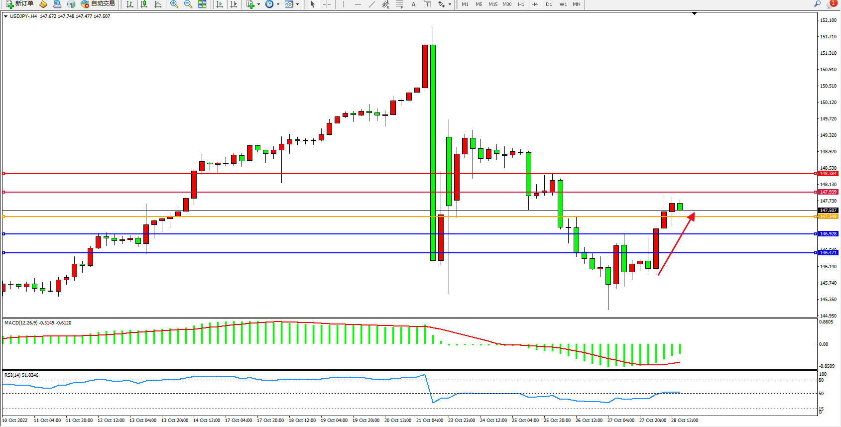Select the Fibonacci retracement tool
The image size is (841, 427).
(x=400, y=4)
